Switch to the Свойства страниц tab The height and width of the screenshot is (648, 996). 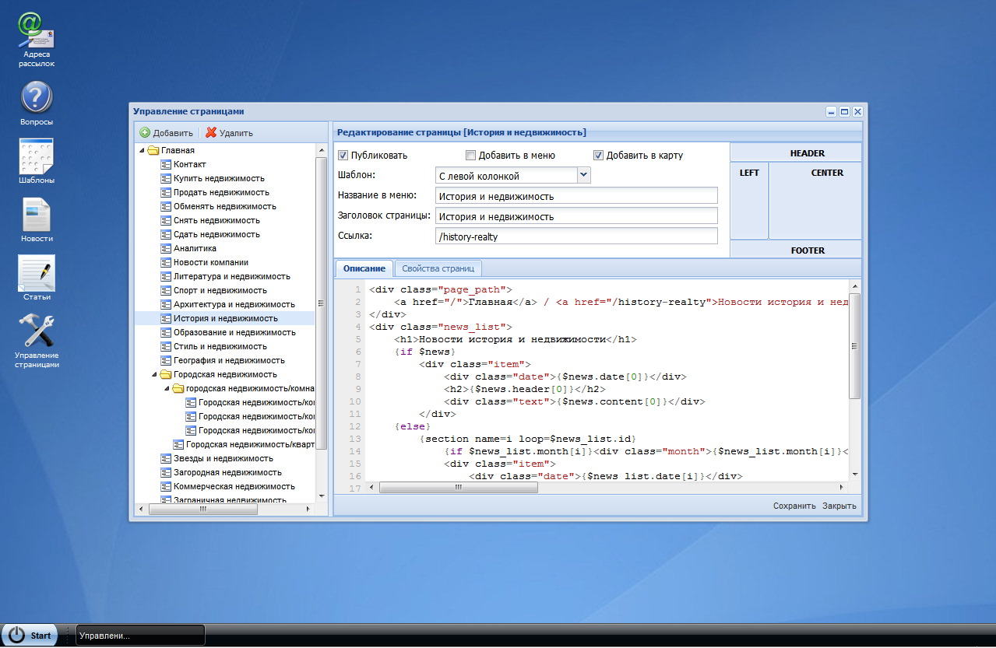pyautogui.click(x=438, y=268)
